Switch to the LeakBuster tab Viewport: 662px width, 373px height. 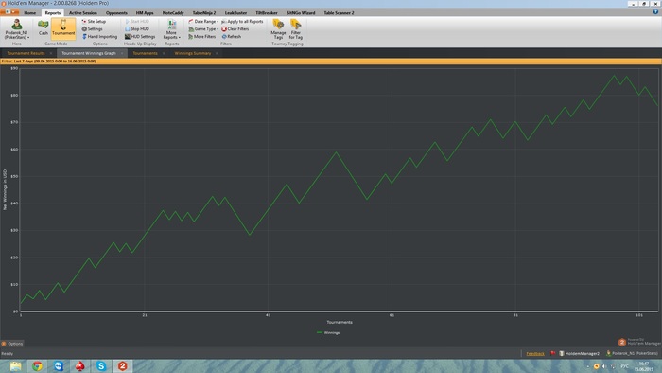[x=235, y=12]
